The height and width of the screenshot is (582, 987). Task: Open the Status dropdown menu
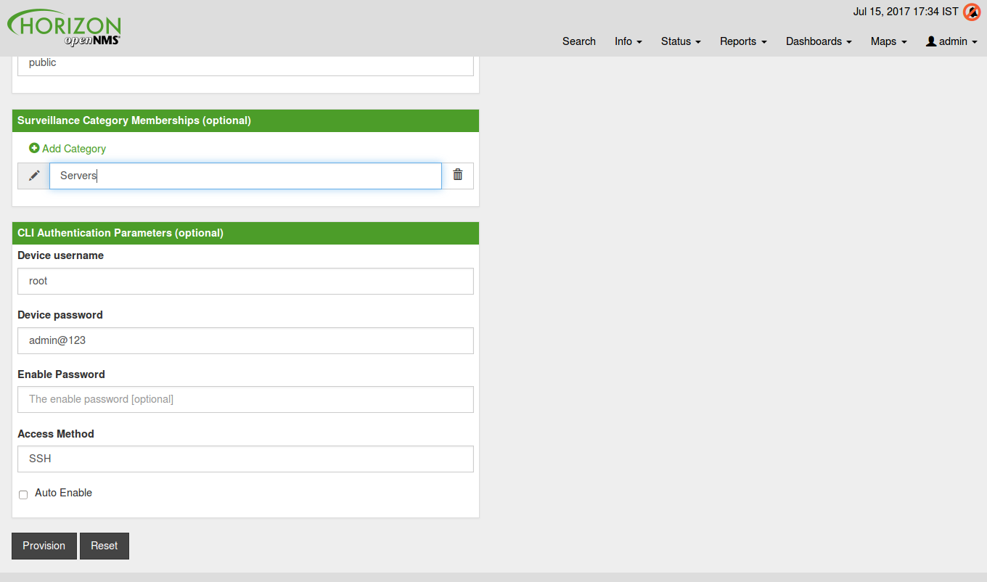[x=681, y=41]
